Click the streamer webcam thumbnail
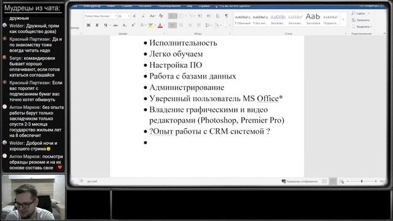This screenshot has width=393, height=221. [33, 197]
